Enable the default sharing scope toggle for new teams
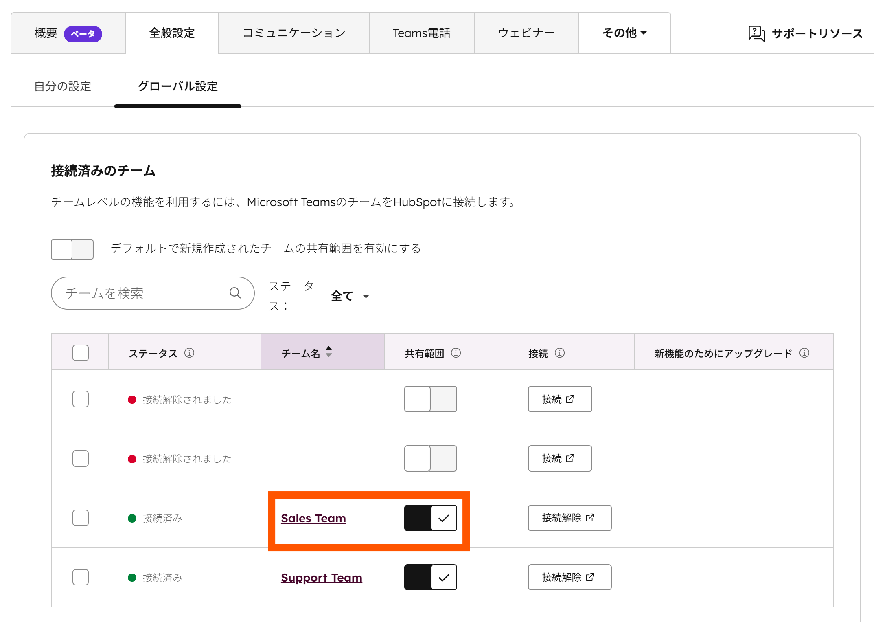876x622 pixels. (x=72, y=249)
